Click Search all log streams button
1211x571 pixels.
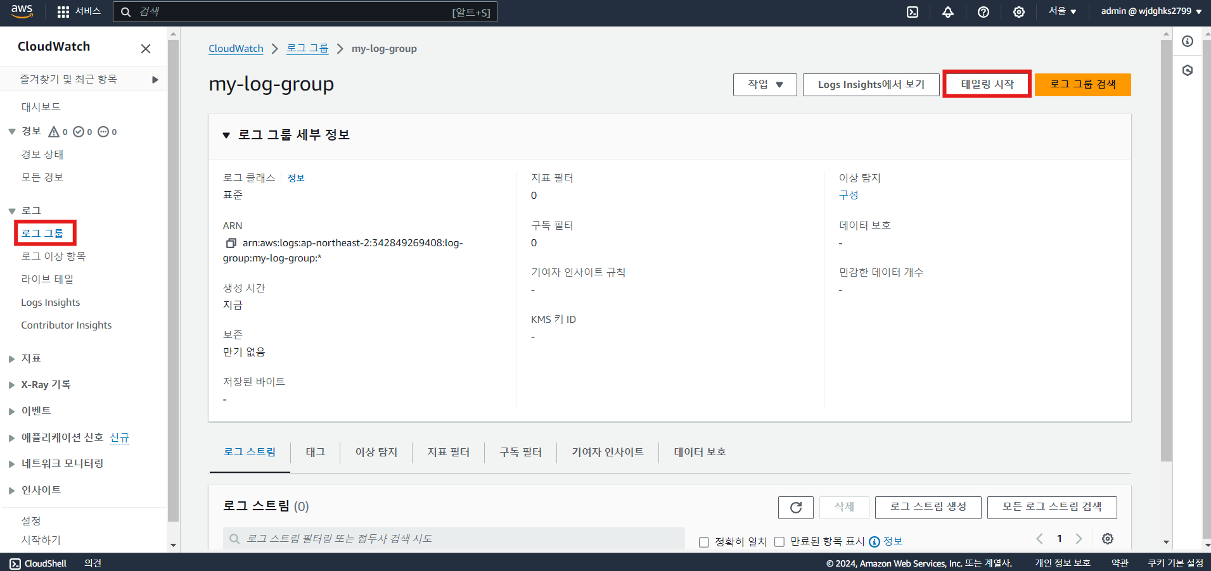tap(1052, 507)
